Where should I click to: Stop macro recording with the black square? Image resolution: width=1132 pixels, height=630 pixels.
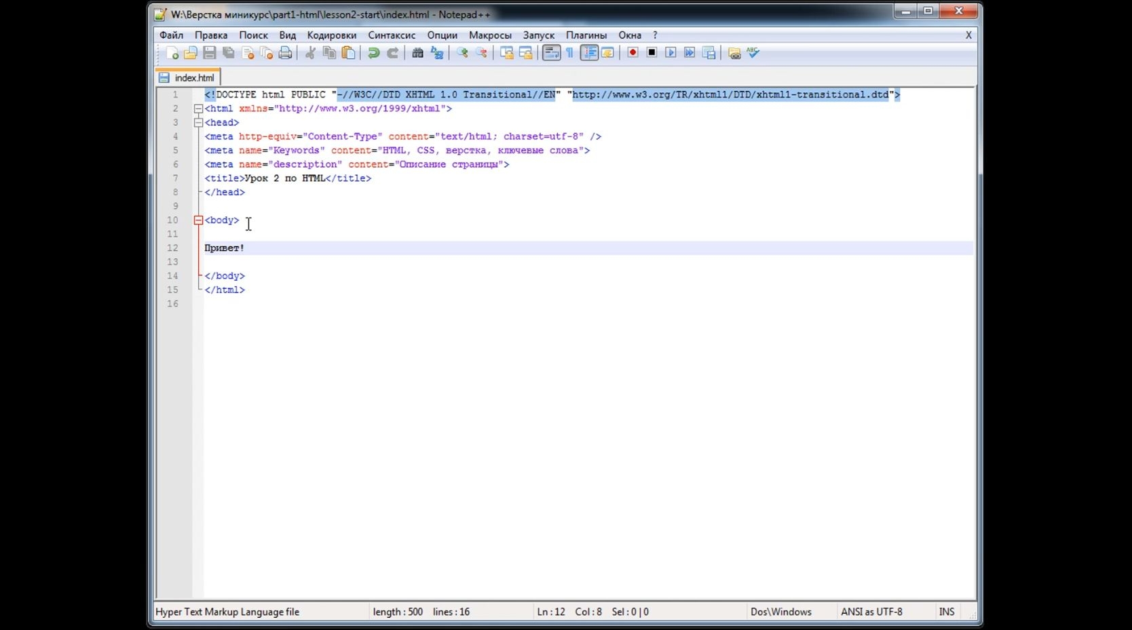[x=652, y=53]
